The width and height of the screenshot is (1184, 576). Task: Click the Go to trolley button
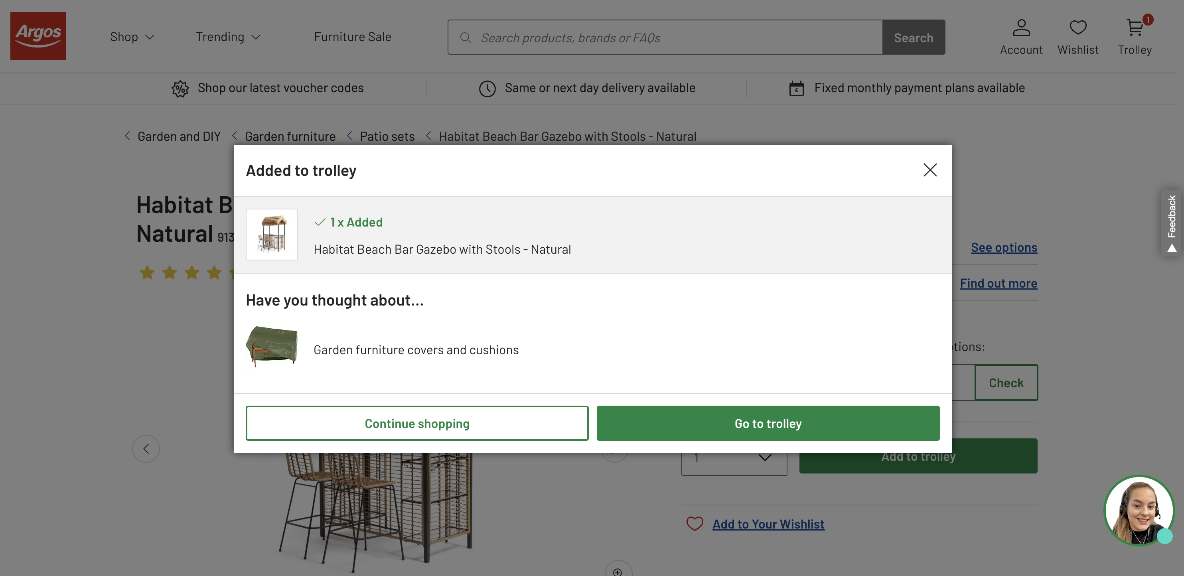pos(768,423)
